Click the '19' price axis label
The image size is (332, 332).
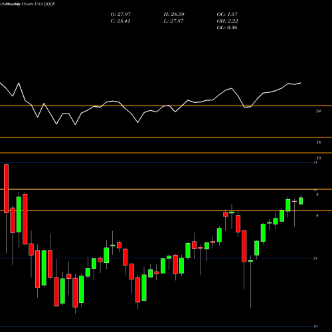tap(315, 327)
